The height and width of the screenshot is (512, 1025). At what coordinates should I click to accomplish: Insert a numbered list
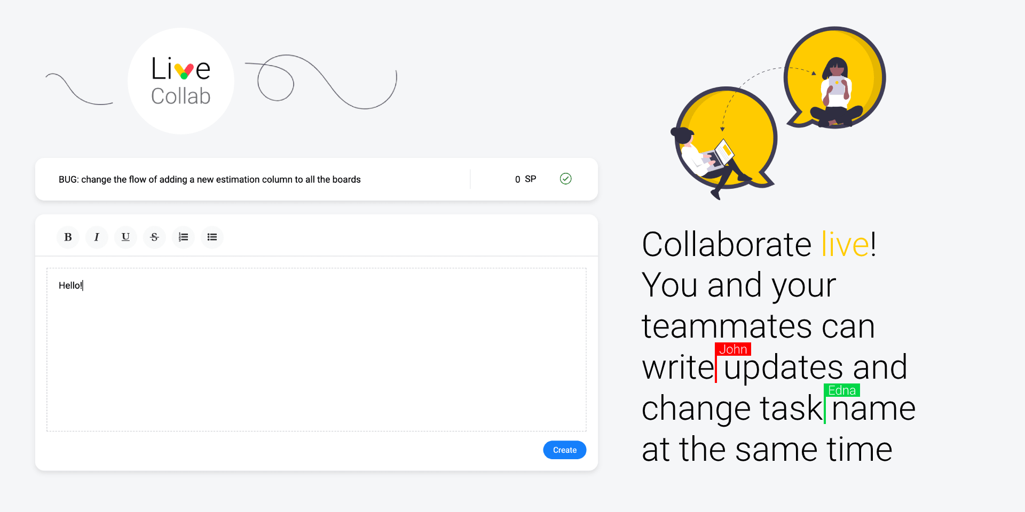pyautogui.click(x=183, y=237)
